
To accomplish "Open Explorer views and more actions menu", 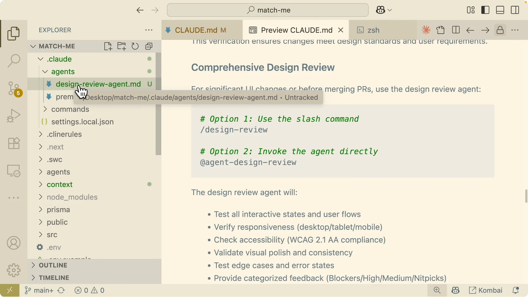I will tap(149, 30).
